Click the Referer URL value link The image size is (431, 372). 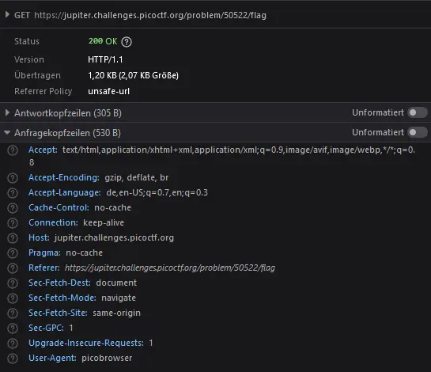[170, 268]
